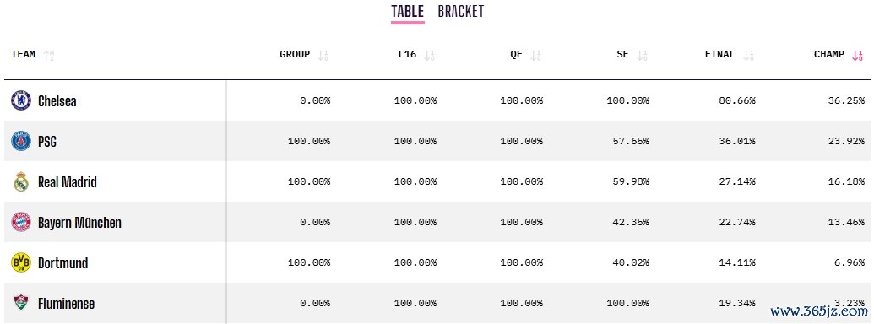Sort table by QF column arrow

coord(535,55)
